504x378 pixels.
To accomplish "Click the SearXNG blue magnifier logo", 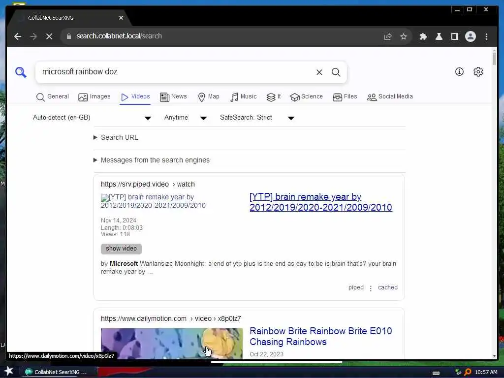I will coord(21,72).
